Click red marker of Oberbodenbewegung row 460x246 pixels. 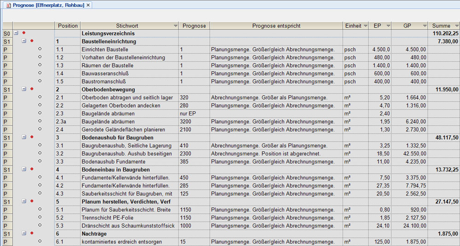pos(32,89)
